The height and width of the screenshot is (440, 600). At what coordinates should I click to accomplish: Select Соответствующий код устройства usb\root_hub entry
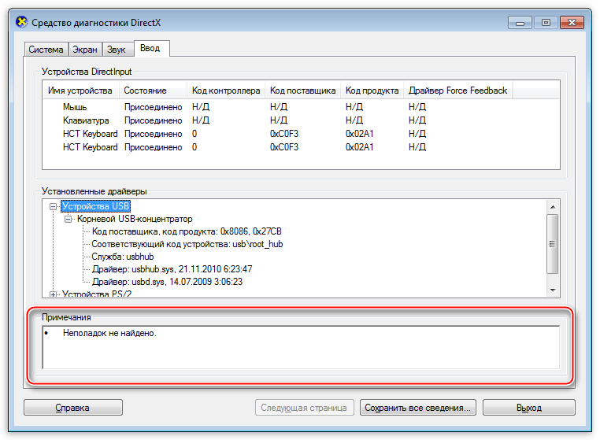point(187,244)
